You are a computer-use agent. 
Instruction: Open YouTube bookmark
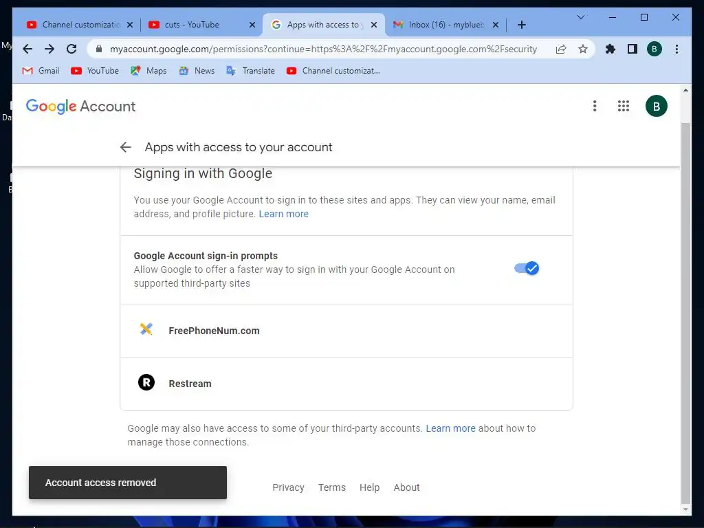click(x=95, y=71)
